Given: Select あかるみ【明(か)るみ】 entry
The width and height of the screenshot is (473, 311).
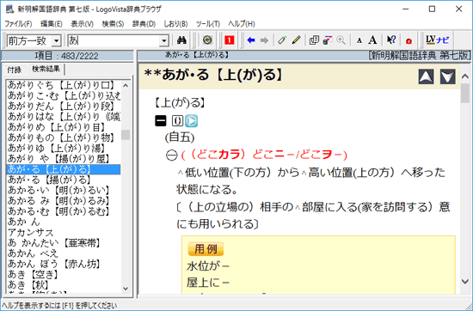Looking at the screenshot, I should 64,201.
